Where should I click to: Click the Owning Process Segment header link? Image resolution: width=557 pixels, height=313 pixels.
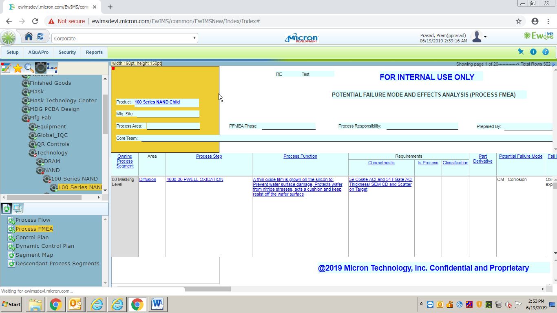pos(125,161)
